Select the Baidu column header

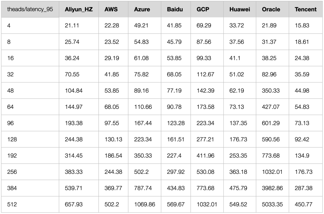176,9
